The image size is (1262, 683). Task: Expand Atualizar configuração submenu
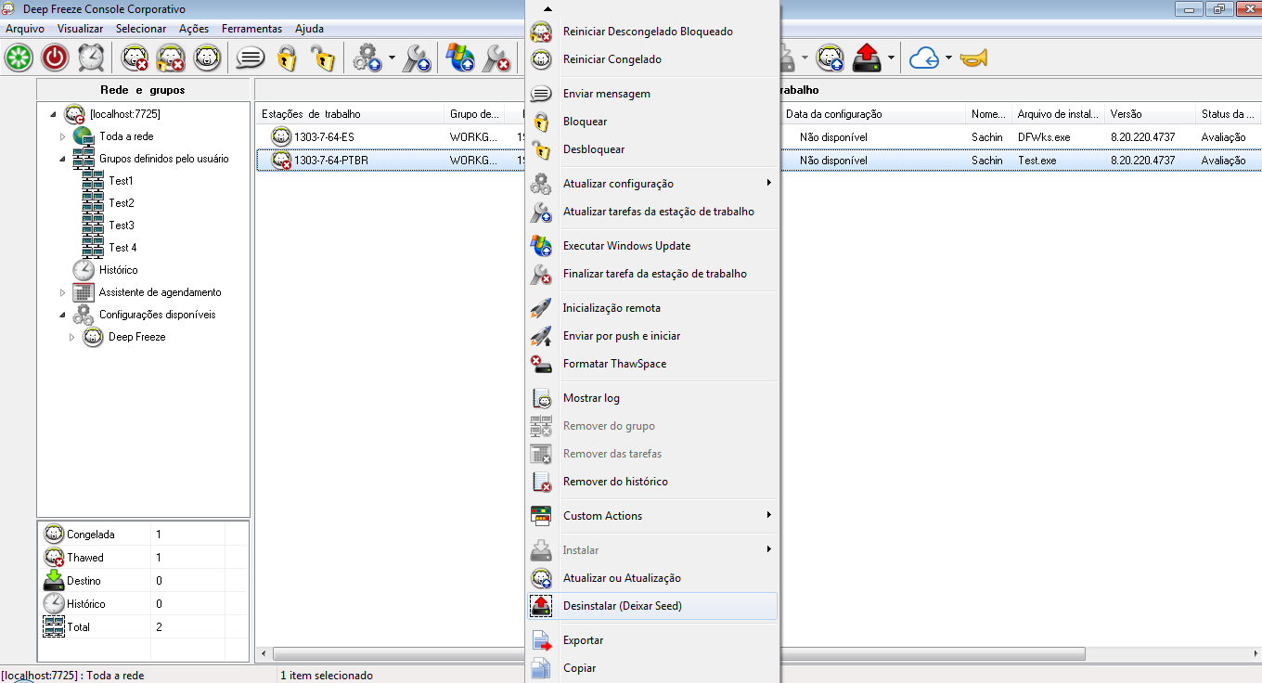652,184
